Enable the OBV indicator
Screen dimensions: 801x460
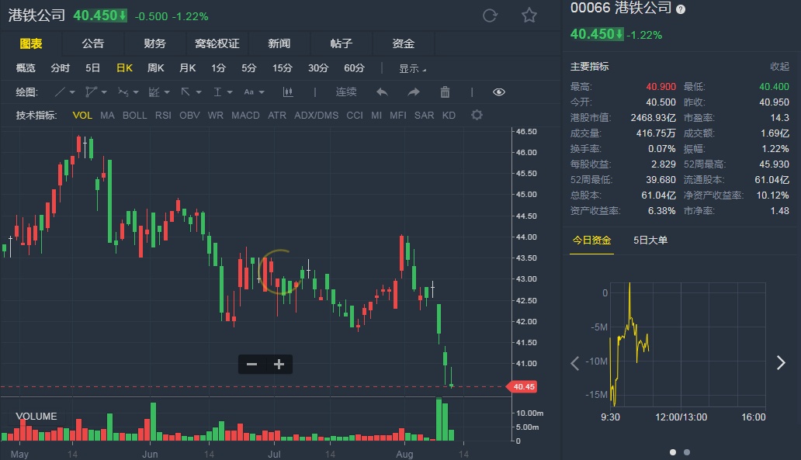point(189,116)
